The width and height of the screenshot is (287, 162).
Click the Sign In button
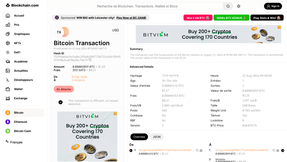point(273,6)
